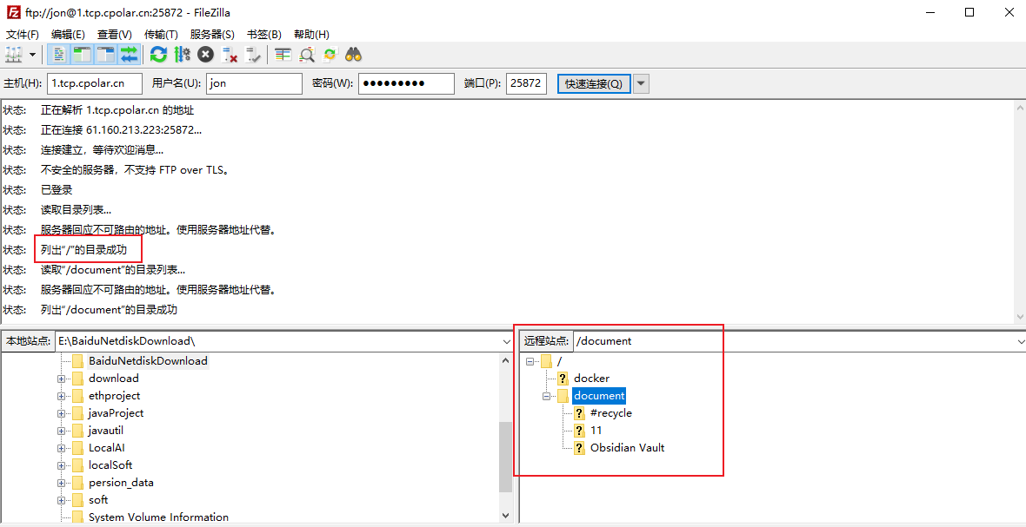Toggle processing of the transfer queue
This screenshot has height=527, width=1026.
pos(182,55)
